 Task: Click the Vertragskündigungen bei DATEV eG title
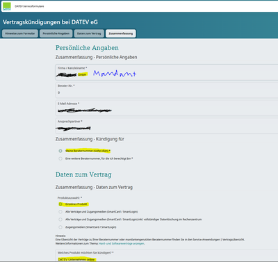coord(50,22)
